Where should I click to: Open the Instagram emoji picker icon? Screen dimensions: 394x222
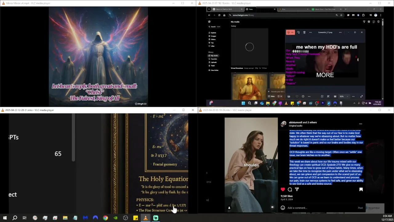coord(283,208)
